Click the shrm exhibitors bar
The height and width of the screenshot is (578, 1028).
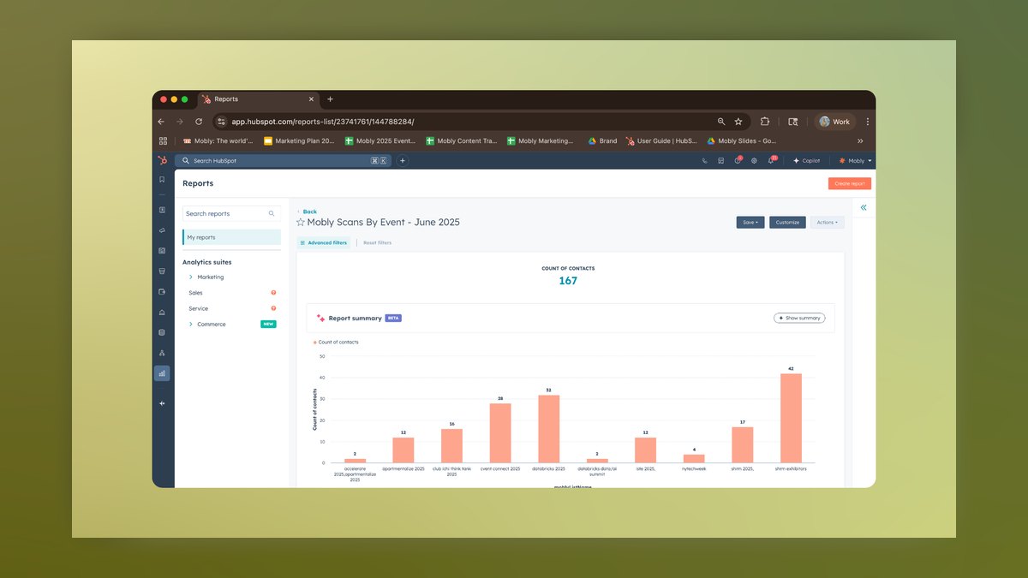791,418
